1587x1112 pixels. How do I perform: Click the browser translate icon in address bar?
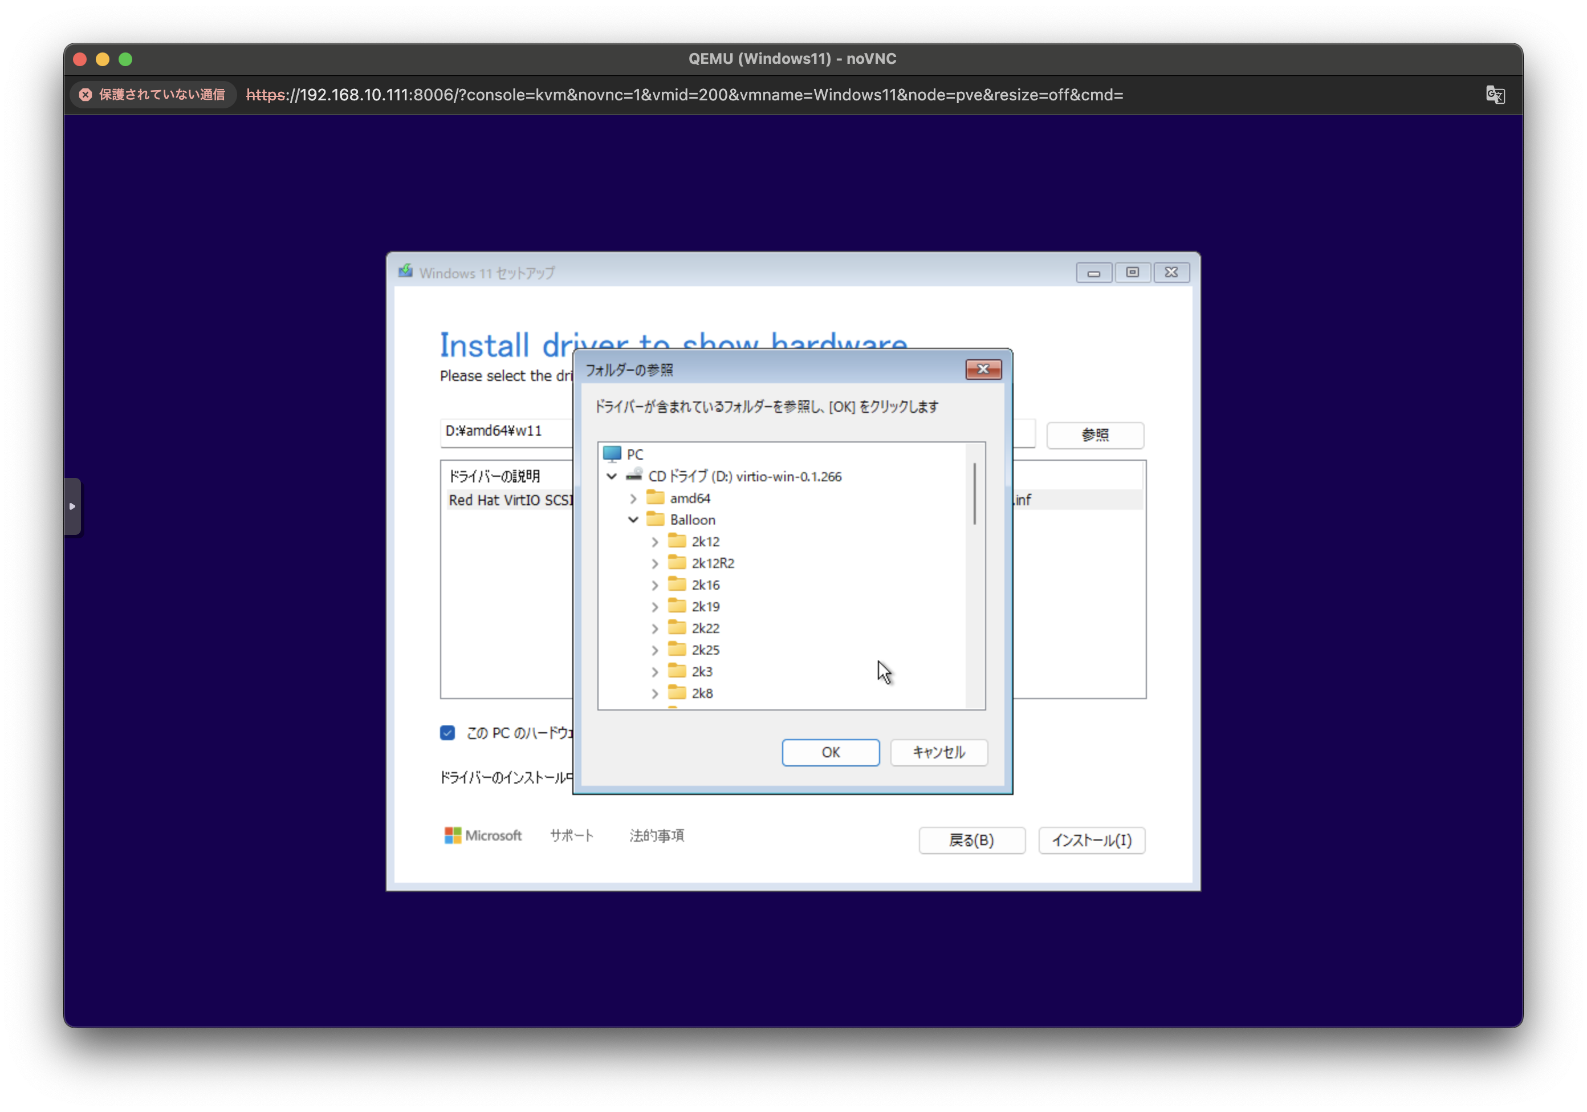pos(1495,95)
